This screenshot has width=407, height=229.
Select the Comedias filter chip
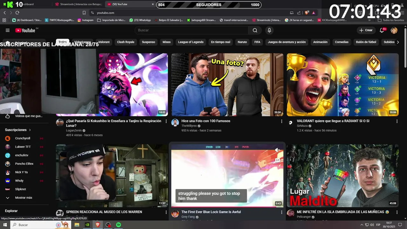[341, 42]
